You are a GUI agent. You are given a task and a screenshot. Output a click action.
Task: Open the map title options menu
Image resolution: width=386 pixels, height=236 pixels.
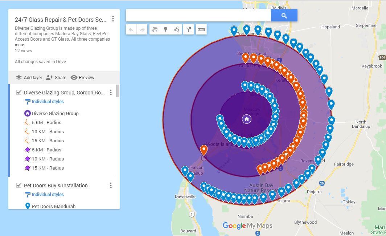point(114,19)
